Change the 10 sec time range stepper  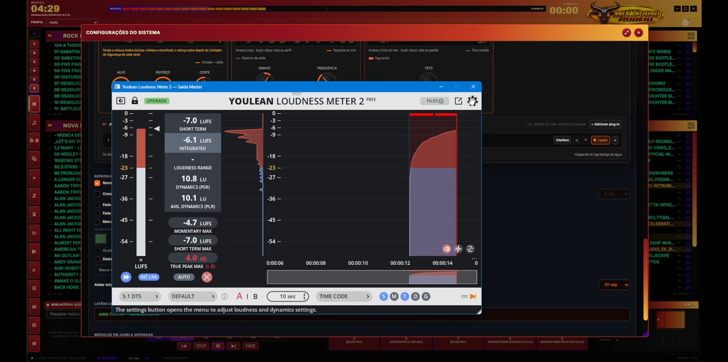coord(288,296)
